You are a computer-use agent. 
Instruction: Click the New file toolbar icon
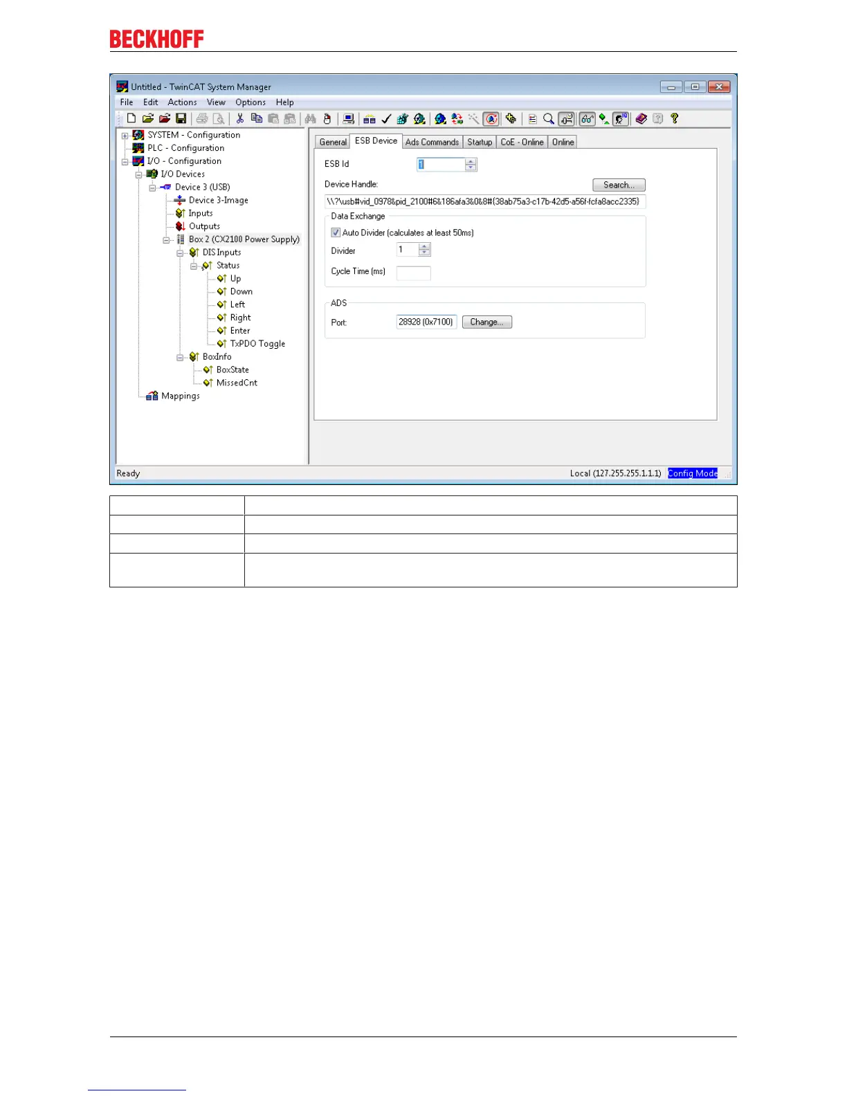coord(131,119)
